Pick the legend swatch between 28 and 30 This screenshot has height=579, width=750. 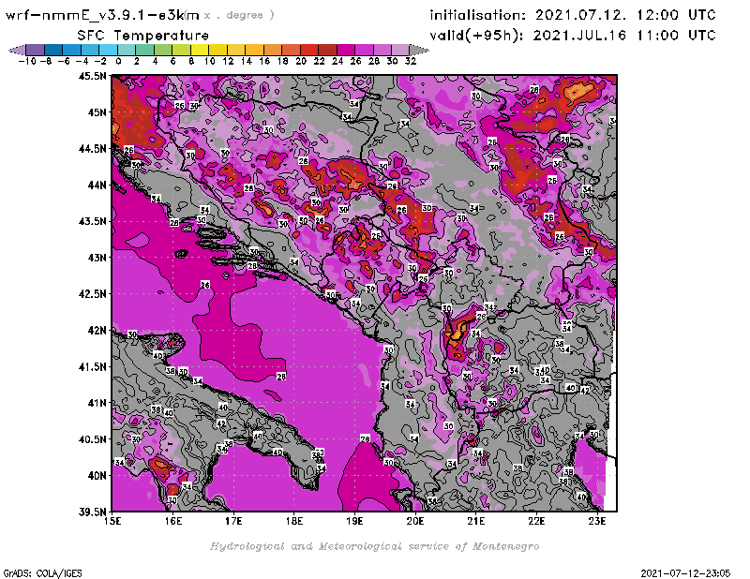coord(382,50)
